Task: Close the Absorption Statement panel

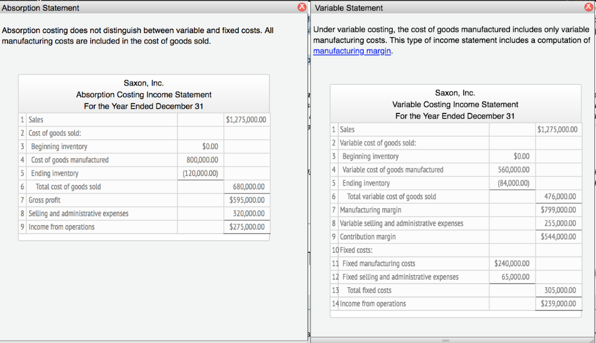Action: pyautogui.click(x=301, y=7)
